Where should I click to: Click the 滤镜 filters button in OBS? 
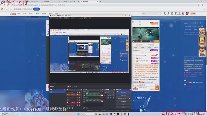pos(76,87)
